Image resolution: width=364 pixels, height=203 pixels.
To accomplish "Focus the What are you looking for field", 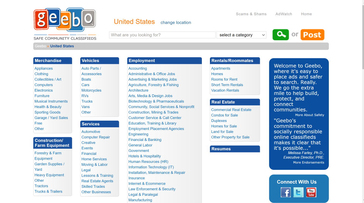I will tap(162, 35).
